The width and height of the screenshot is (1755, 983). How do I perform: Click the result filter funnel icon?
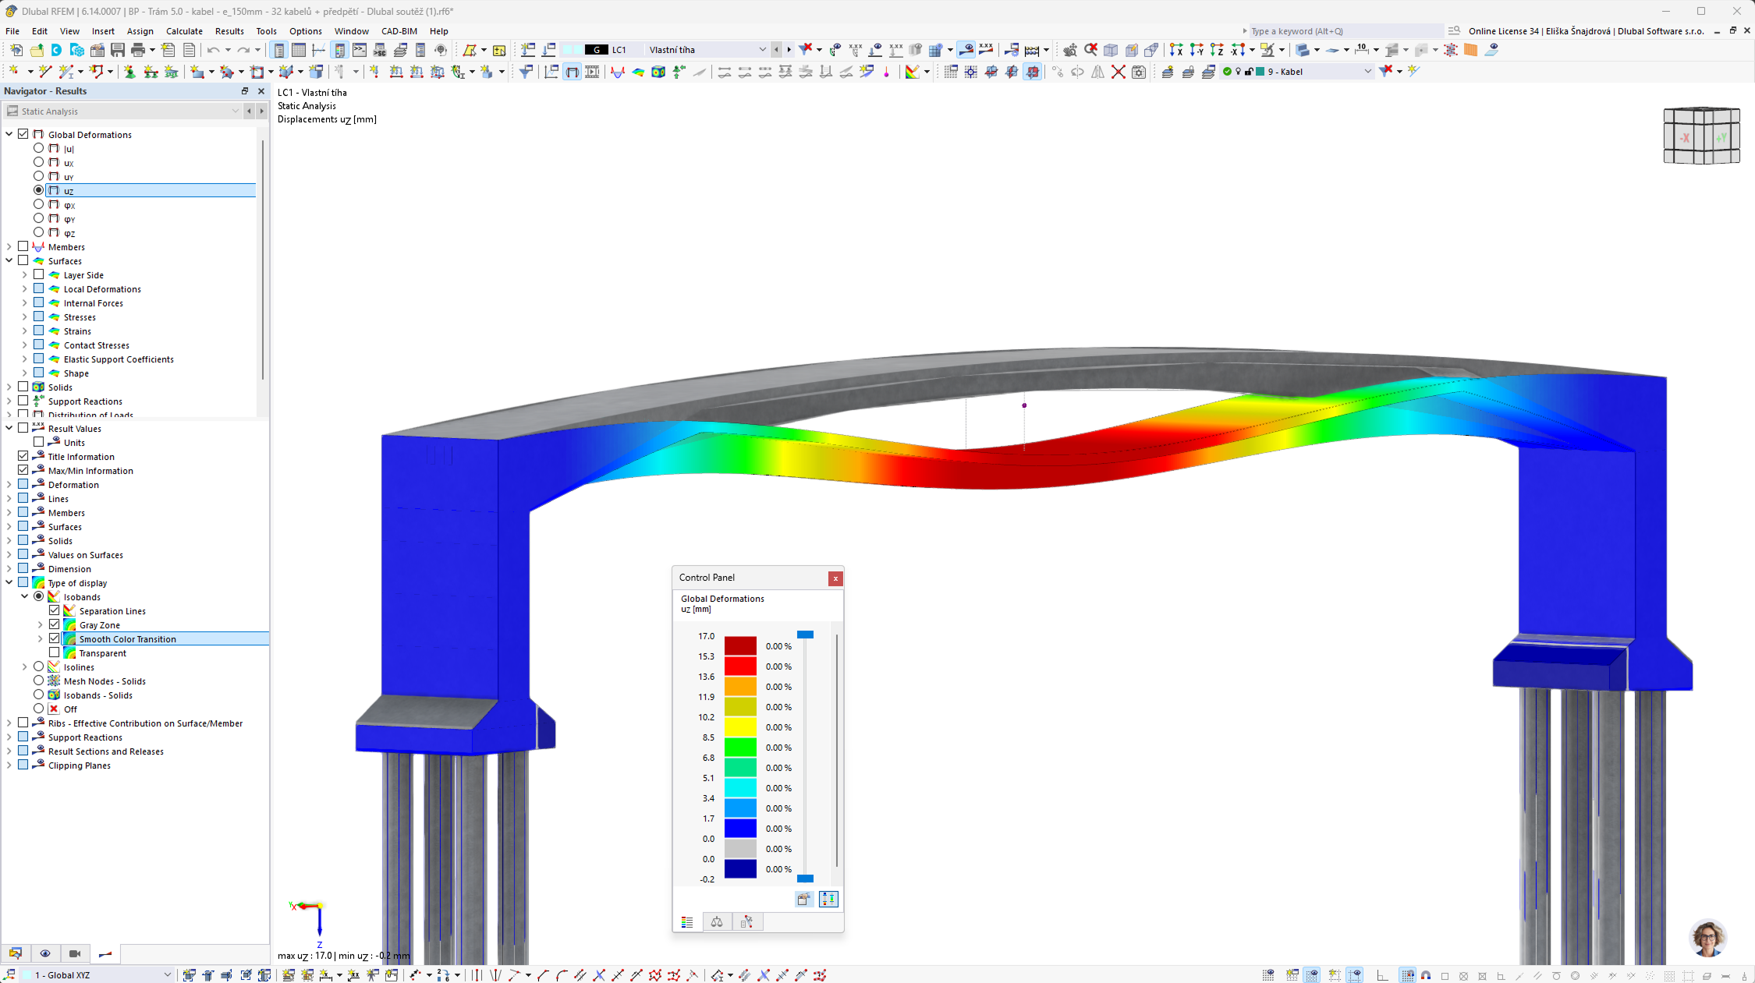(x=526, y=72)
